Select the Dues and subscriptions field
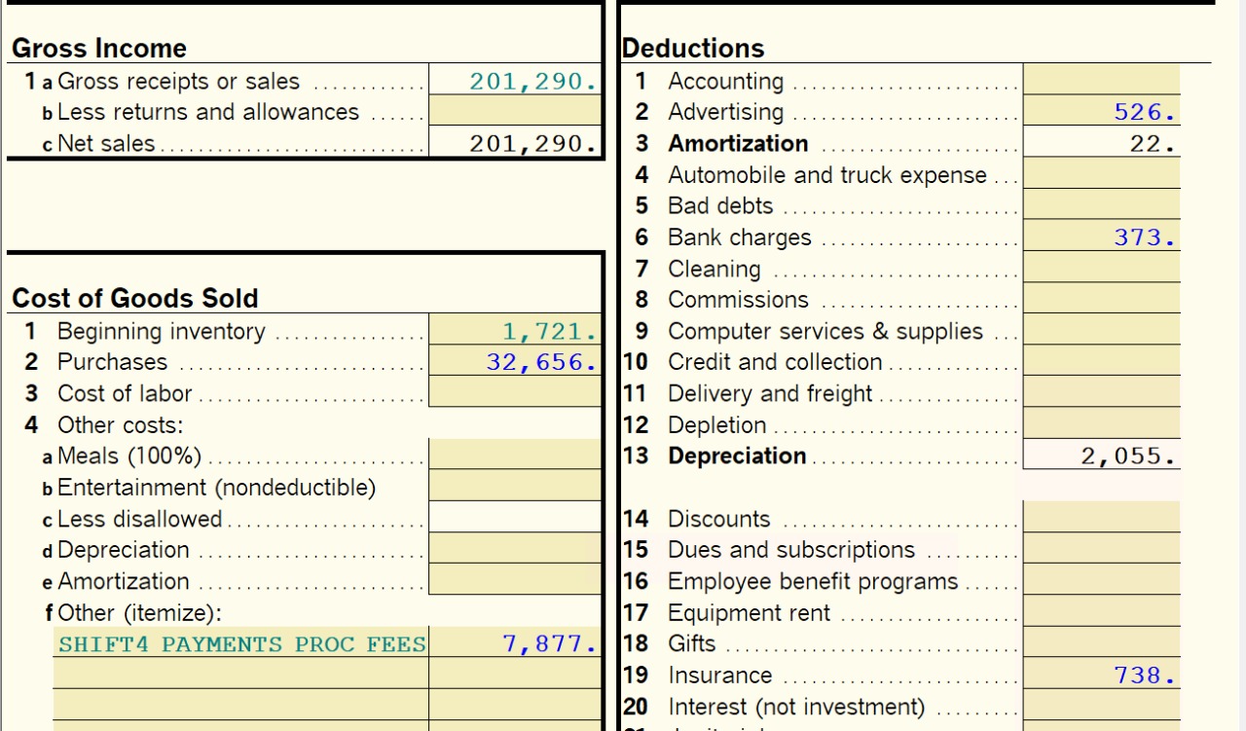 pos(1101,550)
